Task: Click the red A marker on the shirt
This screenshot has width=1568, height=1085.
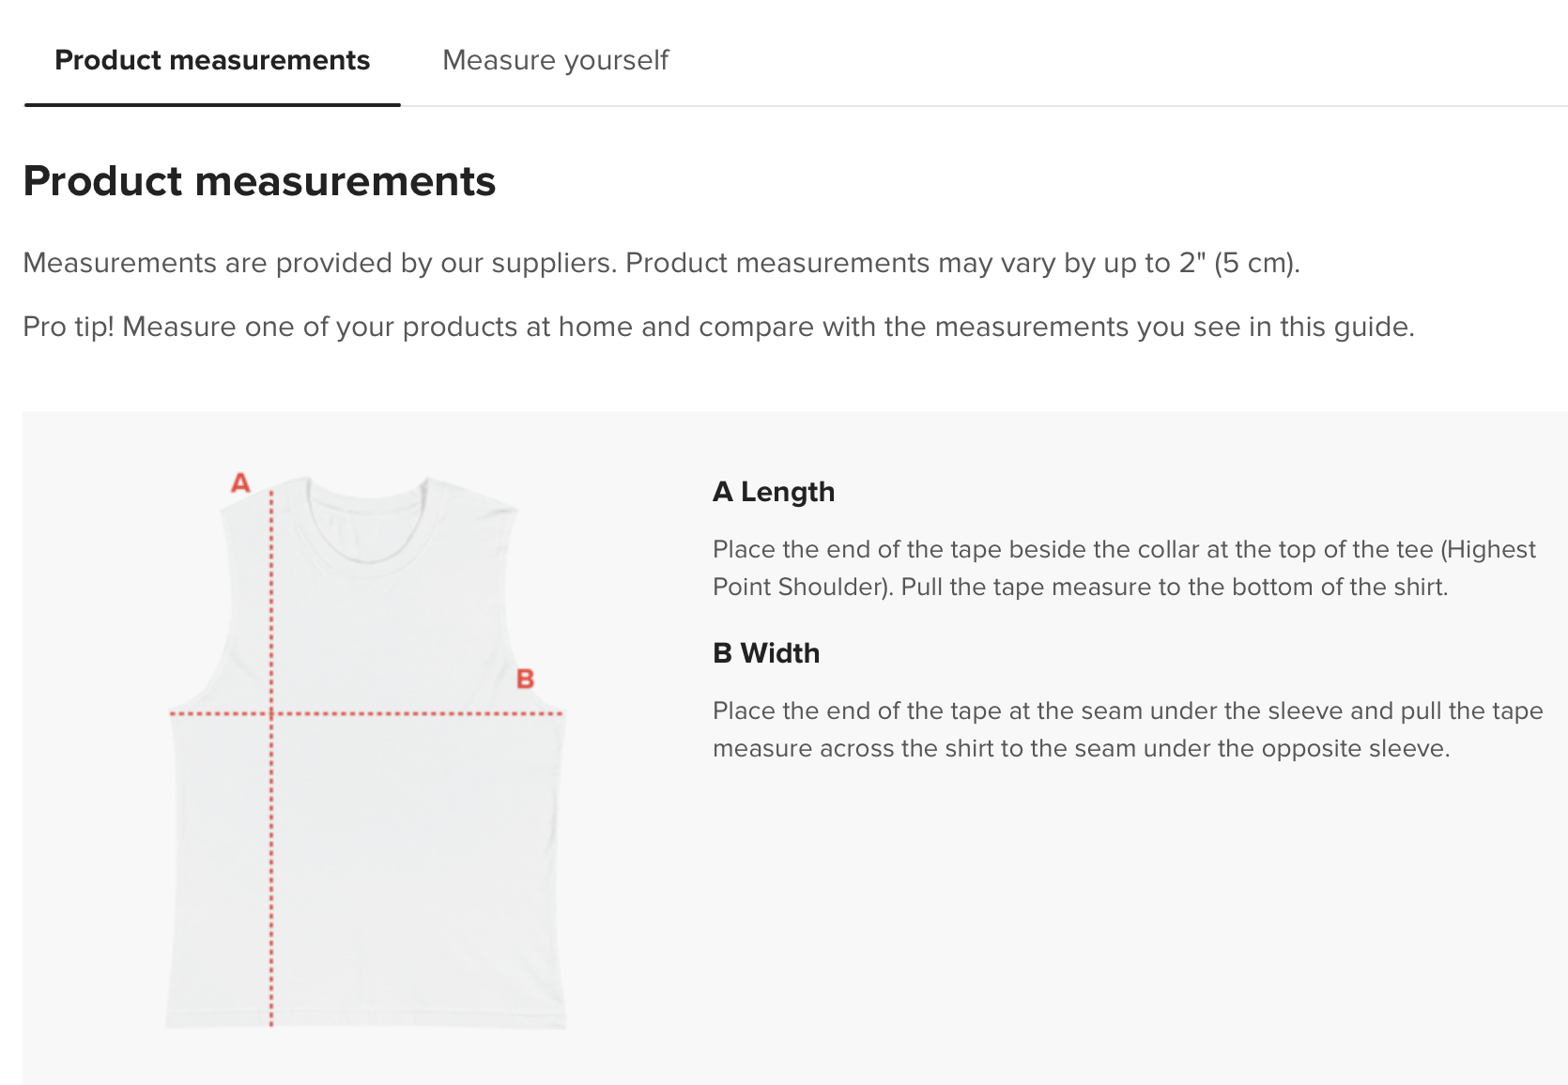Action: click(240, 482)
